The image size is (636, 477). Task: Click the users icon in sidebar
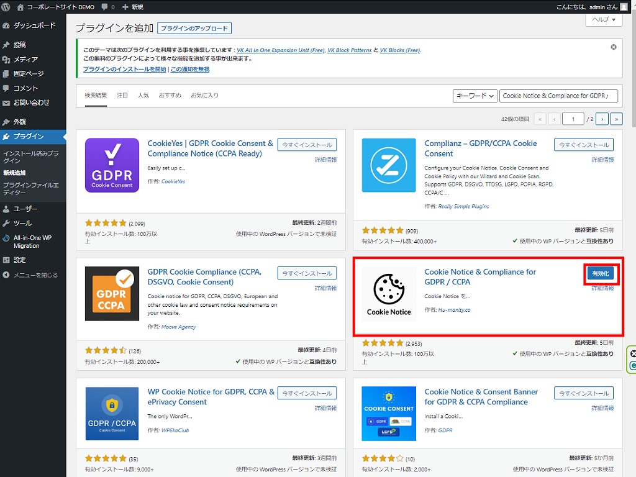[x=6, y=209]
